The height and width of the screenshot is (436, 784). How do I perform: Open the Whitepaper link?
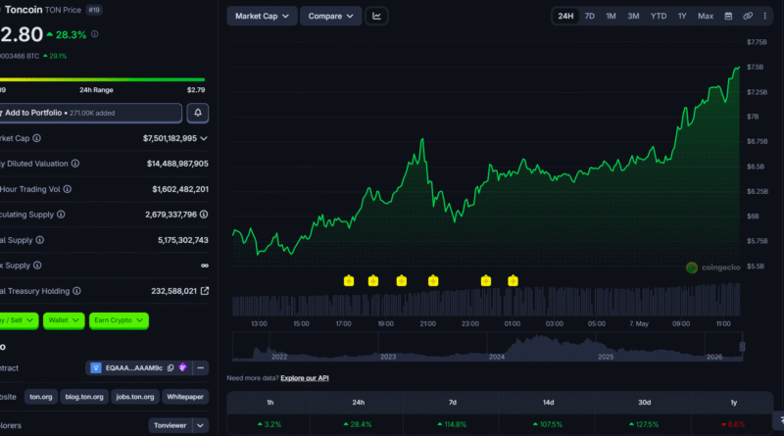point(185,397)
